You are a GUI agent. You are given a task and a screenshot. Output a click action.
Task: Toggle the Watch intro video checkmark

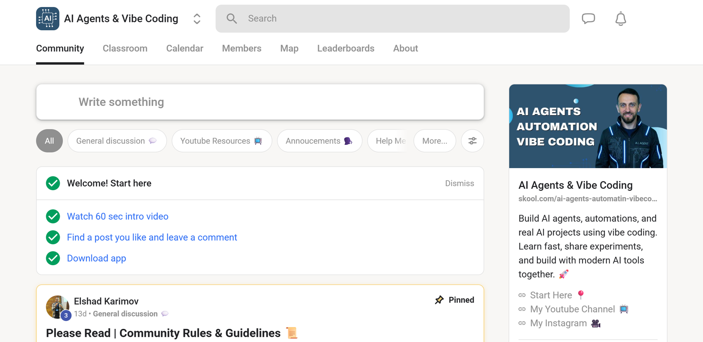click(x=53, y=216)
